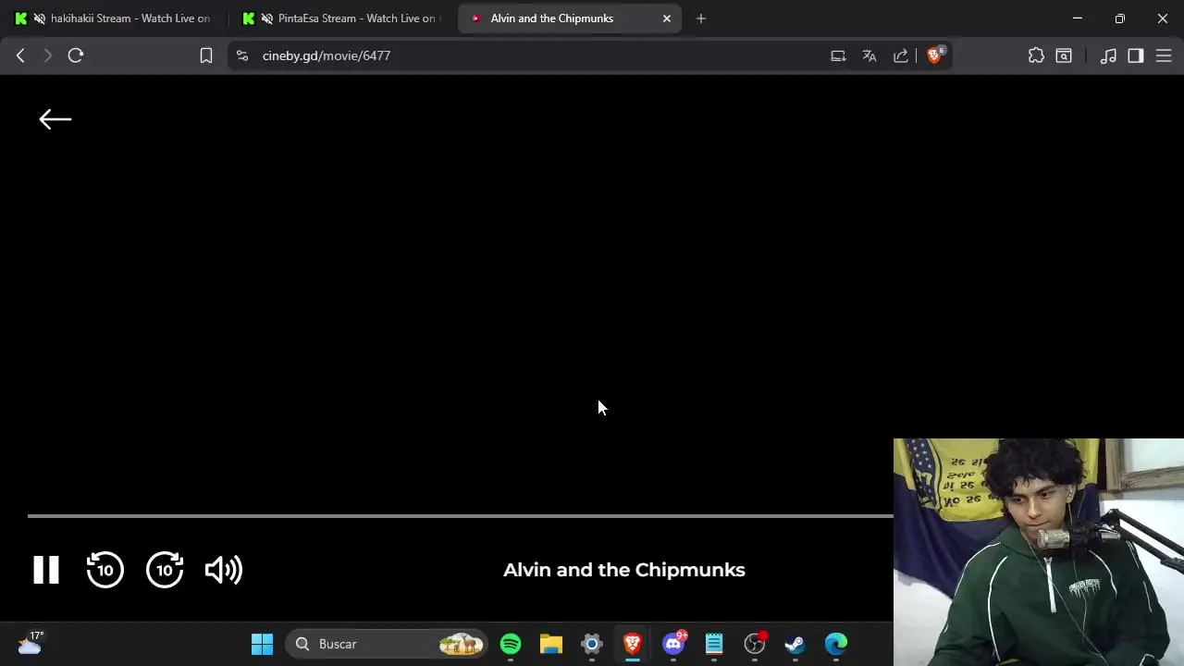Open Steam from the taskbar

click(x=795, y=644)
